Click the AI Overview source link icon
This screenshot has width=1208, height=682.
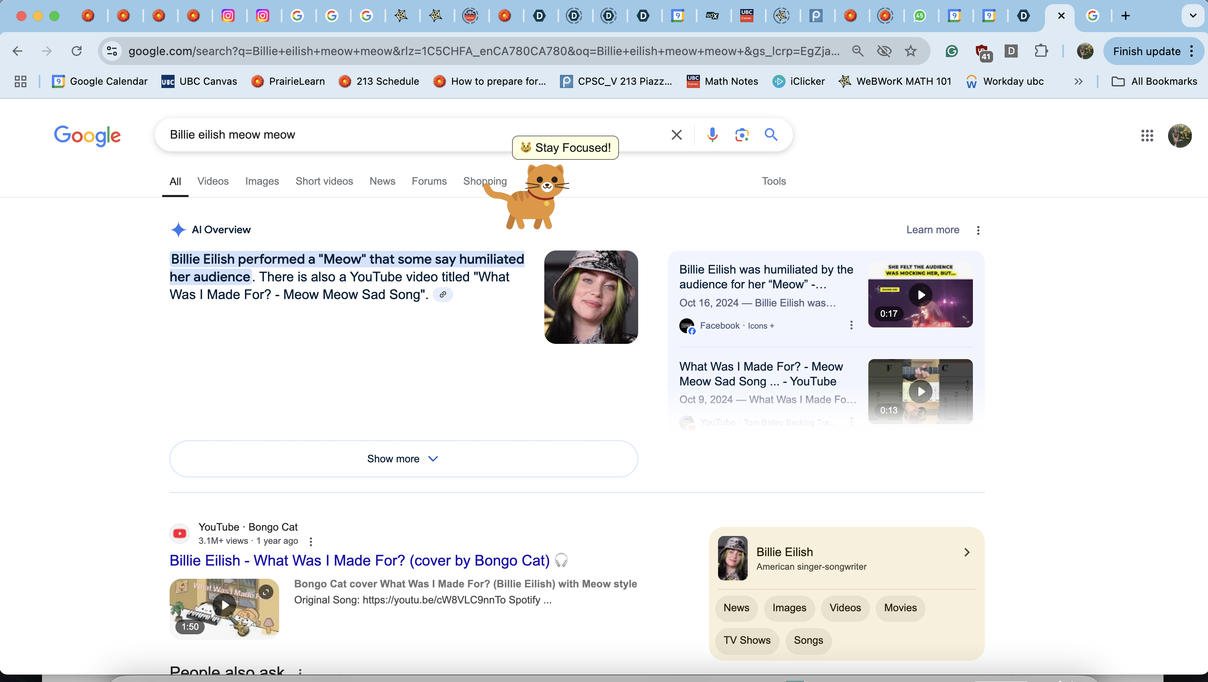pos(442,295)
